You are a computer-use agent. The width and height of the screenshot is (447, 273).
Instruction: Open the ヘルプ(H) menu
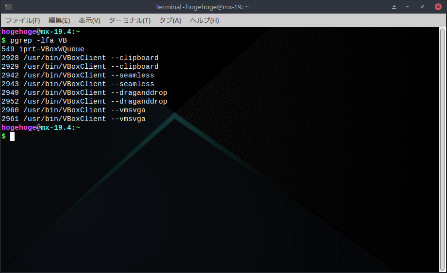click(x=204, y=20)
